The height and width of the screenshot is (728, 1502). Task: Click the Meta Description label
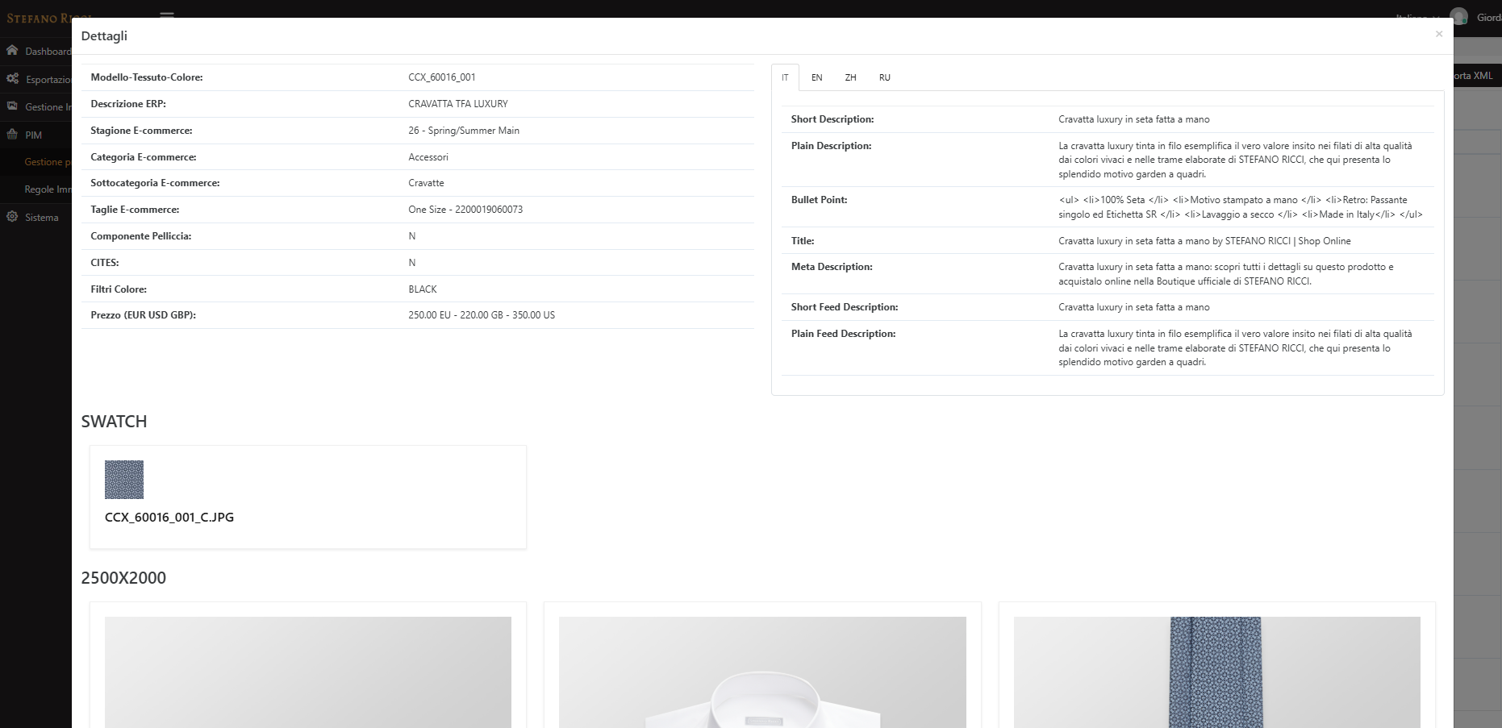[832, 267]
